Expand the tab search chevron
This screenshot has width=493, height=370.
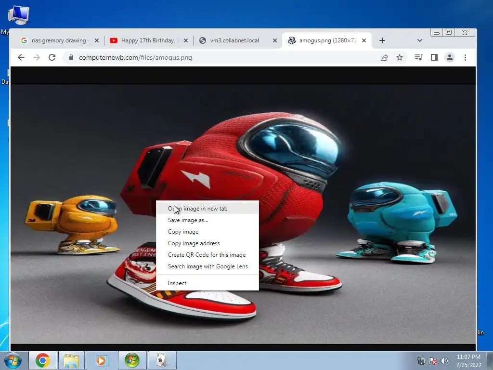pyautogui.click(x=419, y=40)
